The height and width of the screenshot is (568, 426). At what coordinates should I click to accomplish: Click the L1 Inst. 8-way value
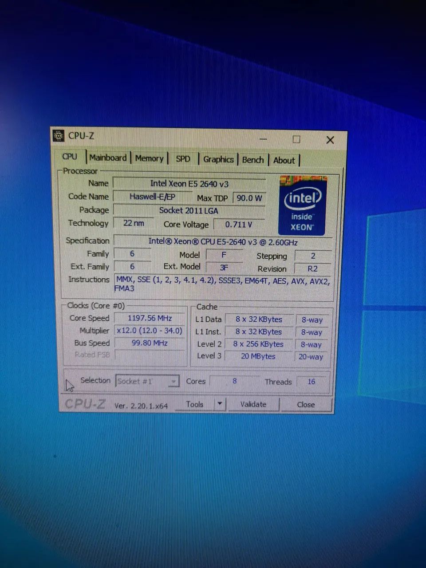point(311,332)
